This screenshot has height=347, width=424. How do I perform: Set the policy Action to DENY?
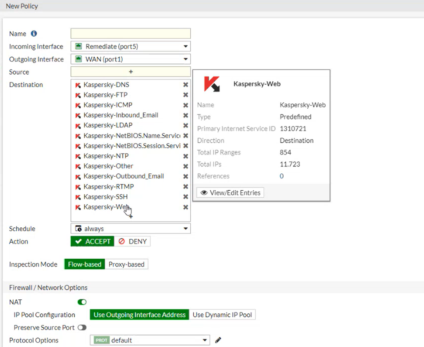tap(132, 241)
